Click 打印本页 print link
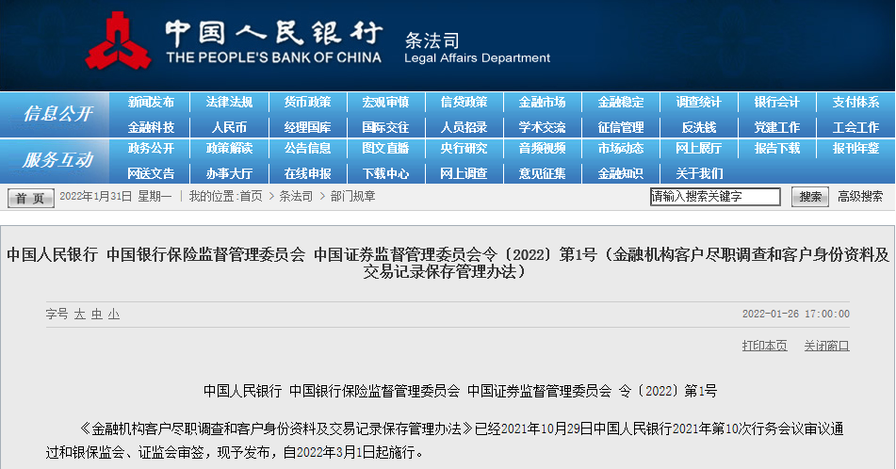This screenshot has height=469, width=896. (765, 346)
